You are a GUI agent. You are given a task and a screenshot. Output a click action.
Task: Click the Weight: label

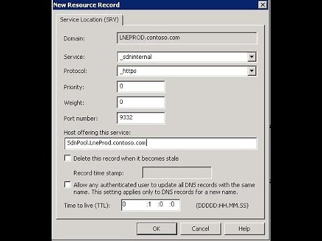[74, 103]
